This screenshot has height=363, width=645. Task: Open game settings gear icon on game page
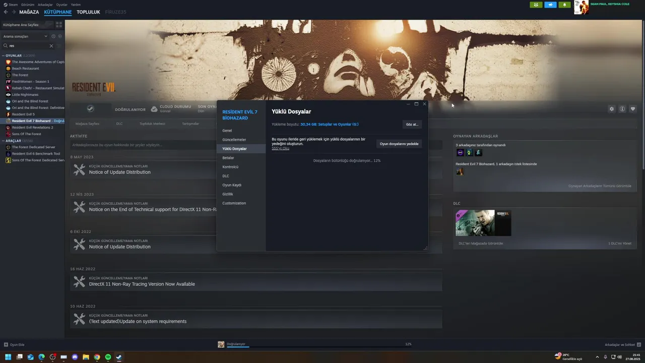coord(612,109)
